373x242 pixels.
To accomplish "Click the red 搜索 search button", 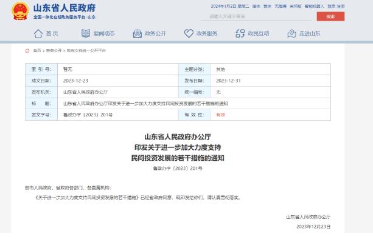I will tap(330, 16).
